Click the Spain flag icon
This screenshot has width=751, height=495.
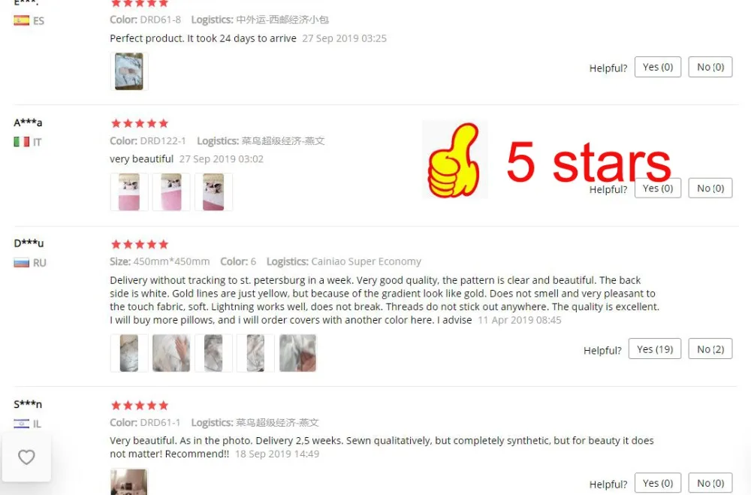point(22,20)
